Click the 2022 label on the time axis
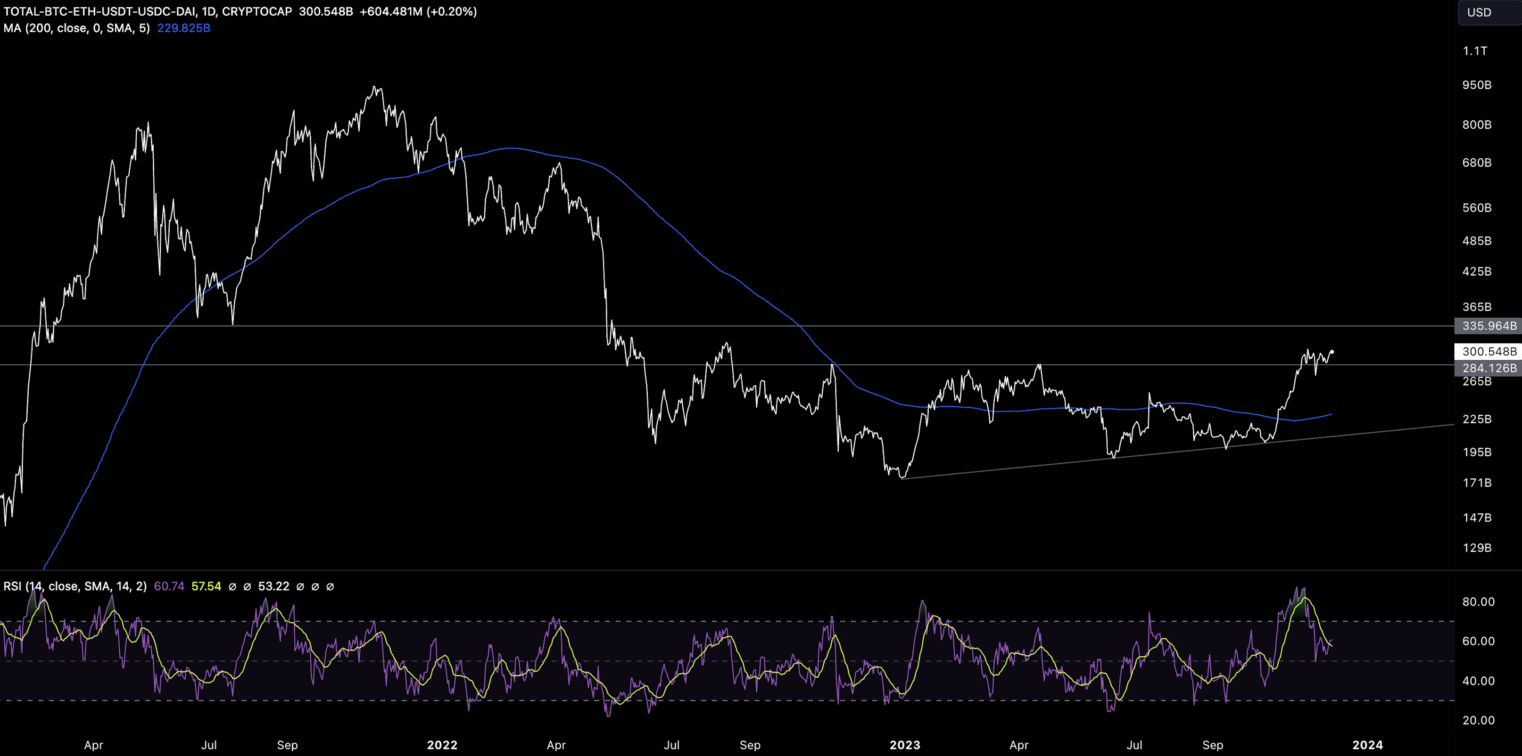The width and height of the screenshot is (1522, 756). pyautogui.click(x=442, y=745)
